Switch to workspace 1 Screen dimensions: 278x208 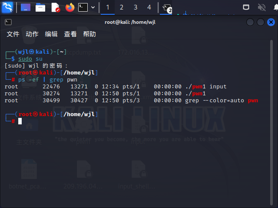(108, 7)
